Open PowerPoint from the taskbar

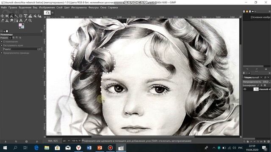pos(100,148)
